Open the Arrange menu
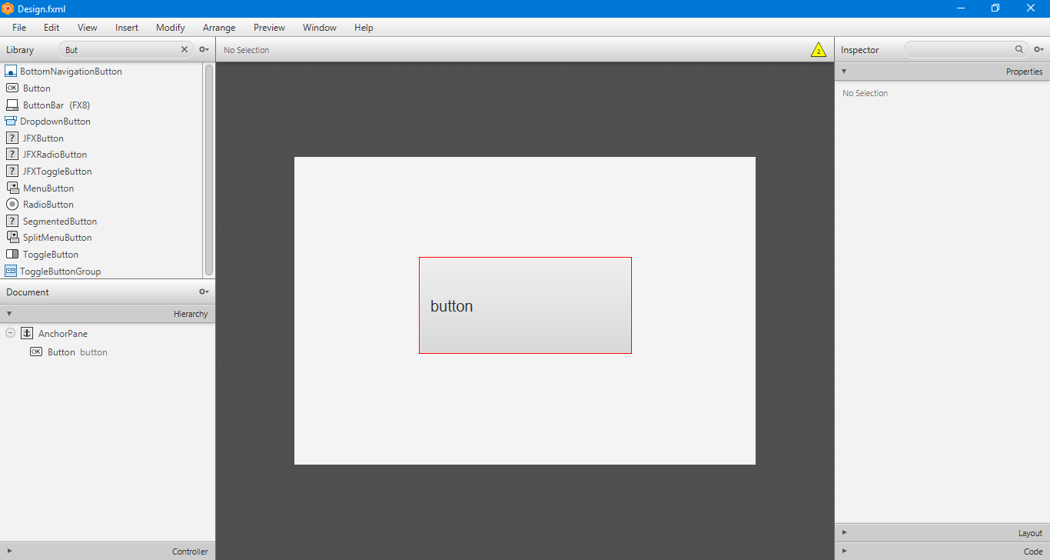 [219, 28]
